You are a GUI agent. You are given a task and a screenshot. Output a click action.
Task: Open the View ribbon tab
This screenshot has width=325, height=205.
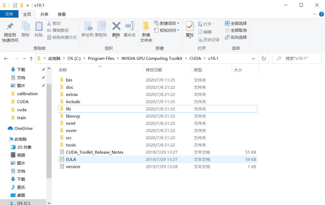(62, 14)
